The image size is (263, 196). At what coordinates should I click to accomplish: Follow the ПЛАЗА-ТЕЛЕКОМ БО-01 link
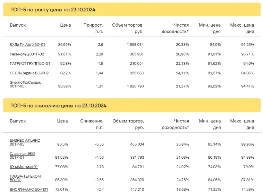[25, 178]
